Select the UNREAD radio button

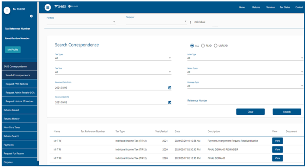tap(216, 45)
